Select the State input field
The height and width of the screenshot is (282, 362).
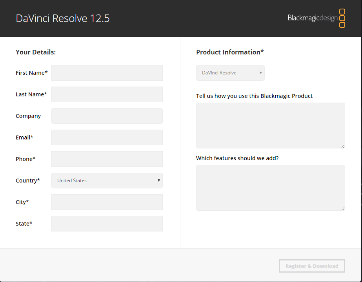(107, 224)
